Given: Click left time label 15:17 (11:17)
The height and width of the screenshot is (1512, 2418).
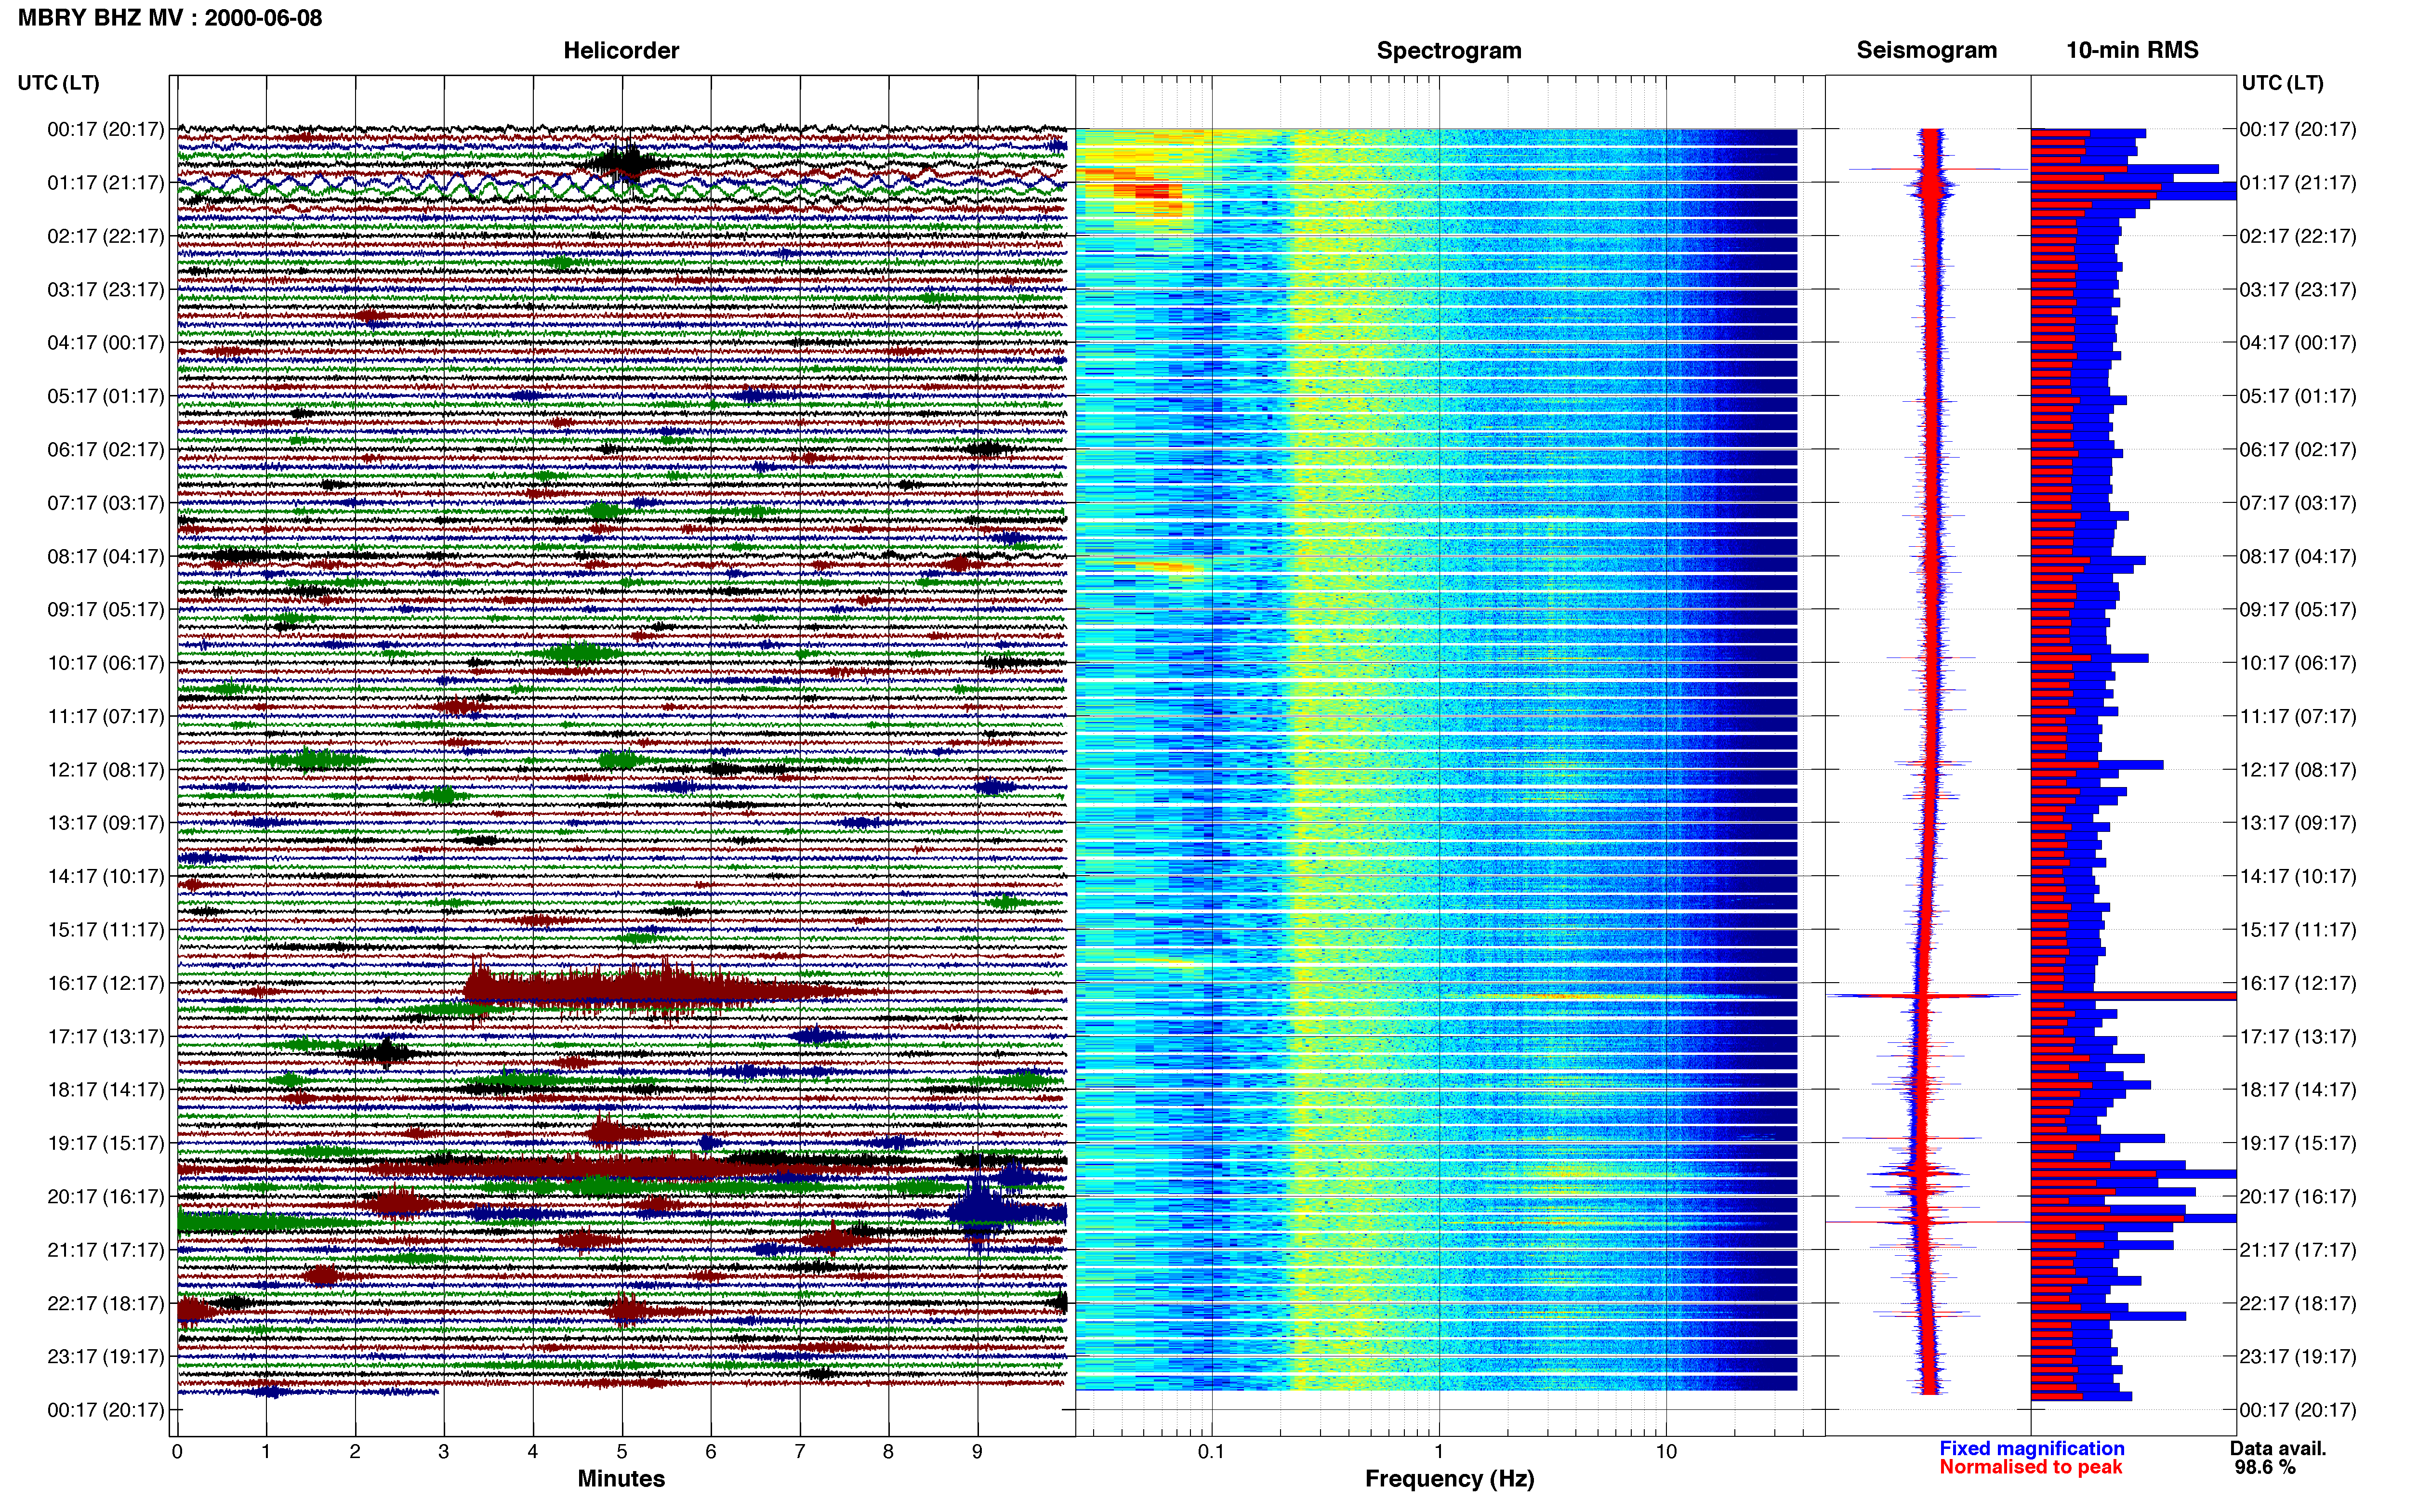Looking at the screenshot, I should [106, 930].
